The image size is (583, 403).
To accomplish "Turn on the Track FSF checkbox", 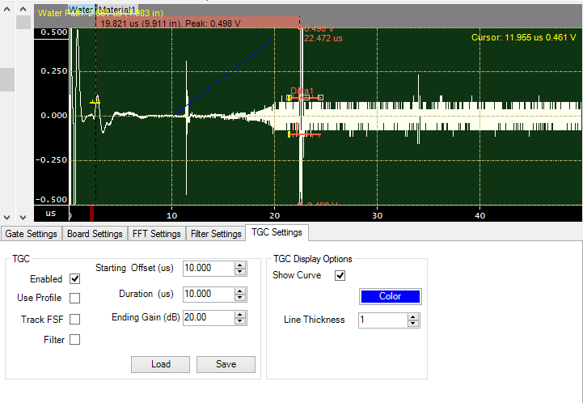I will pos(75,319).
